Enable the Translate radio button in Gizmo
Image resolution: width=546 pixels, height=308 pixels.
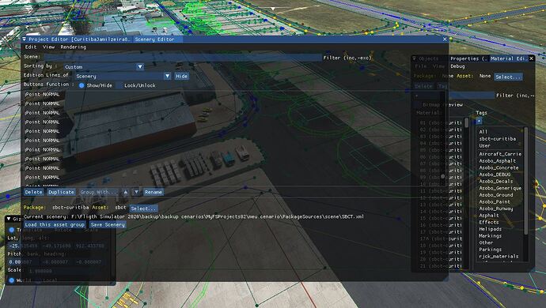click(12, 230)
